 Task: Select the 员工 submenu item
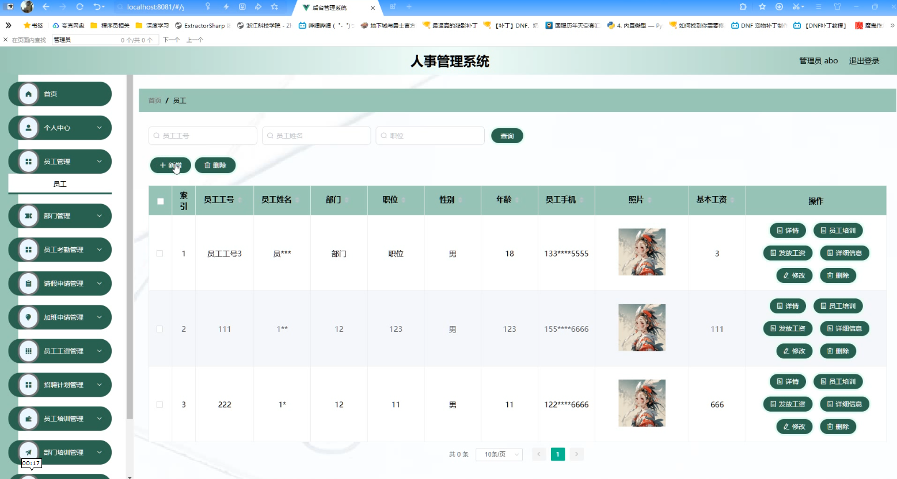(x=60, y=184)
